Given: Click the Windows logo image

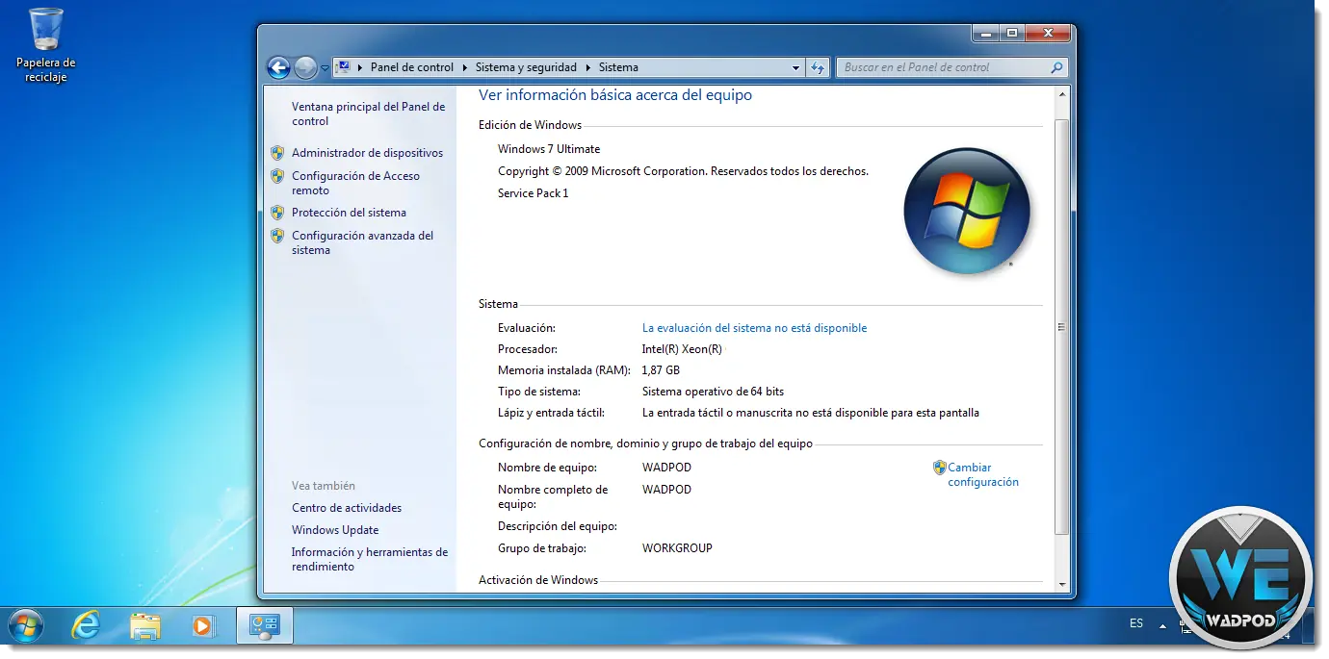Looking at the screenshot, I should [967, 211].
